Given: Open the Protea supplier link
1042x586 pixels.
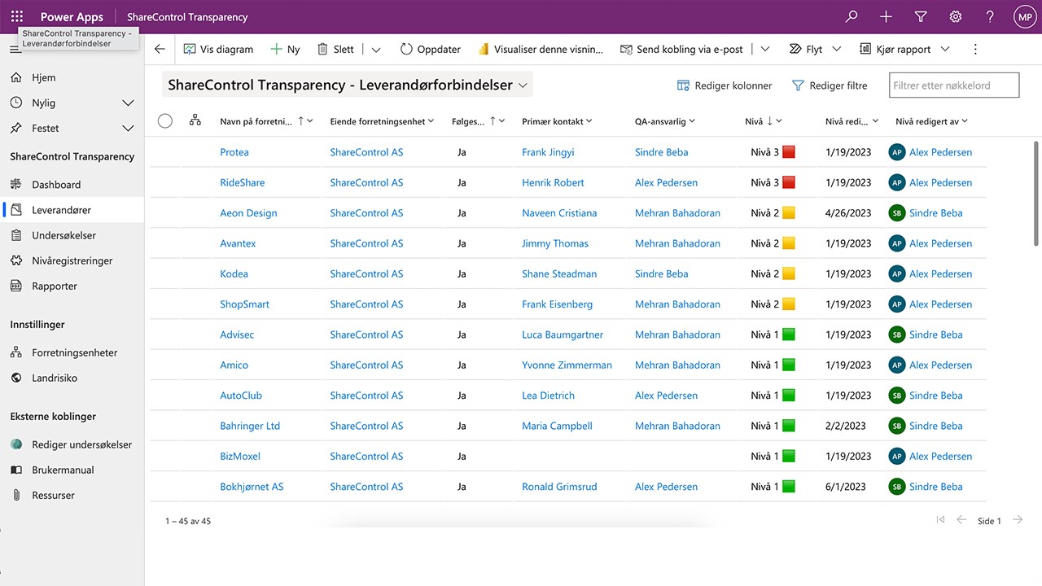Looking at the screenshot, I should (234, 152).
